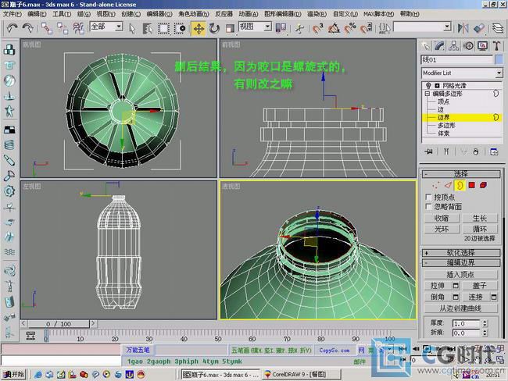The height and width of the screenshot is (381, 508).
Task: Select Vertex sub-object level icon
Action: click(436, 185)
